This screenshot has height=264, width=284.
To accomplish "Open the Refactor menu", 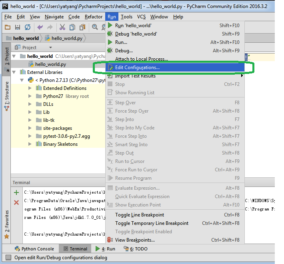I will click(x=94, y=17).
